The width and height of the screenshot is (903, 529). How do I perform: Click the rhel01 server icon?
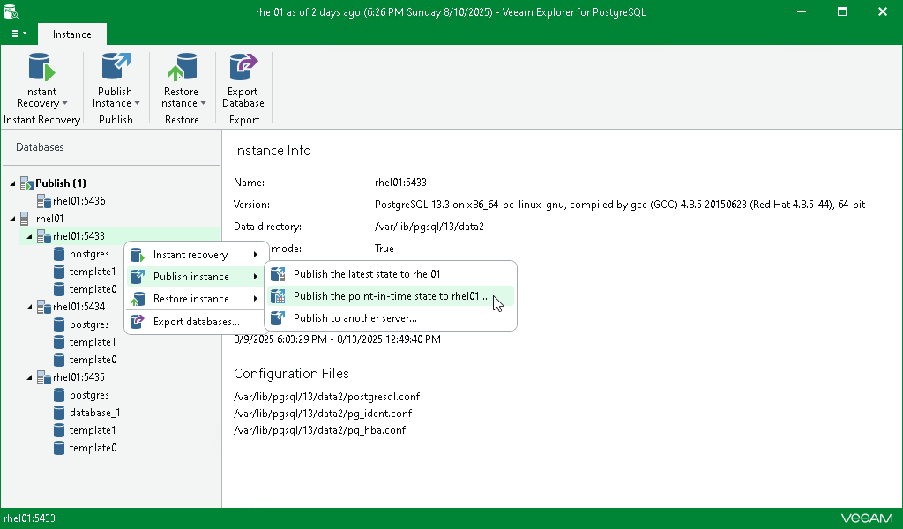click(x=24, y=219)
